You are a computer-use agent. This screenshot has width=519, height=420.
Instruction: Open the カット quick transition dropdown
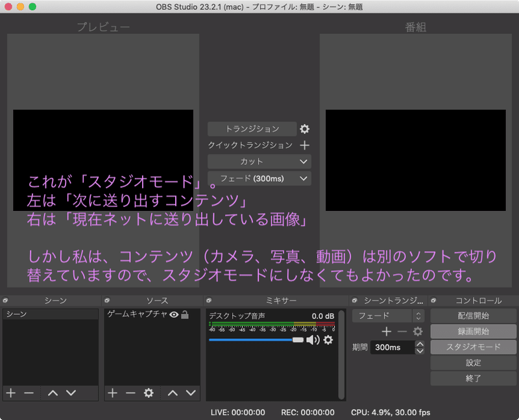click(x=259, y=162)
